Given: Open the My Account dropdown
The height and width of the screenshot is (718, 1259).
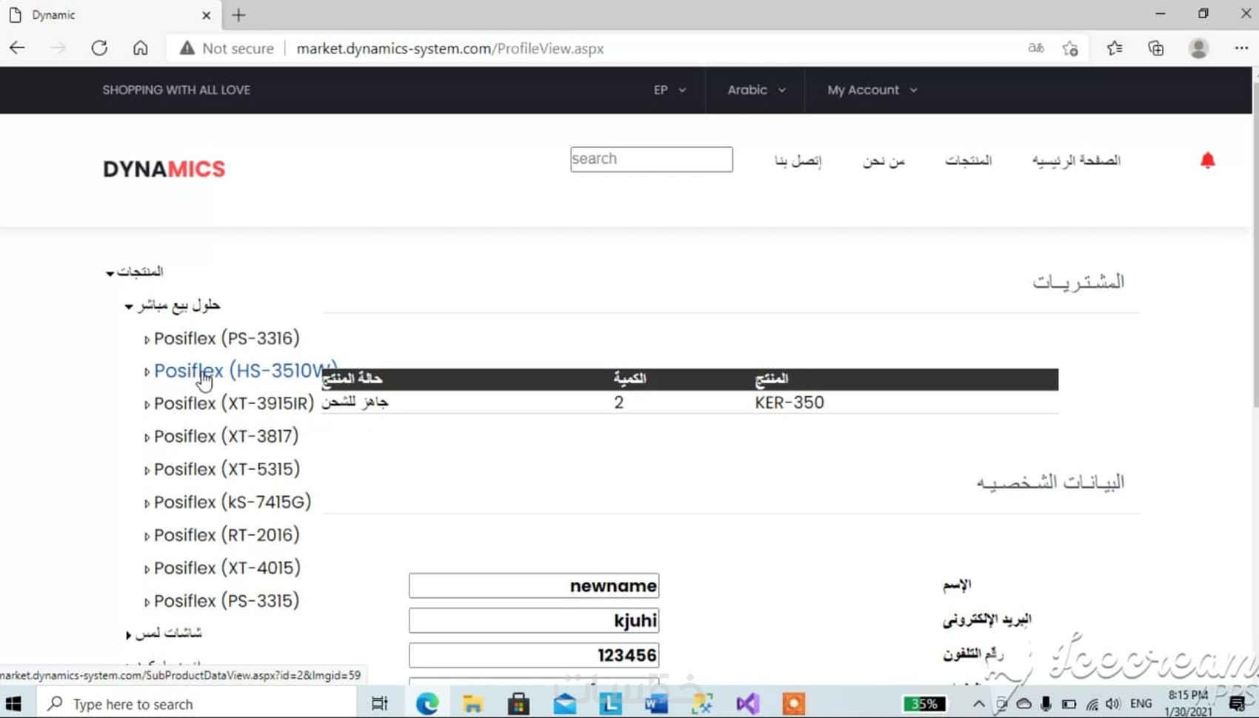Looking at the screenshot, I should pos(872,90).
